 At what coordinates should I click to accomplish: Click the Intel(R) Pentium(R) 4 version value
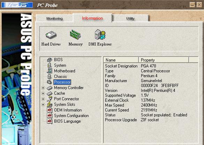[158, 90]
